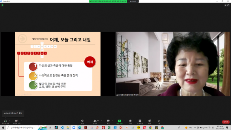Click the green Share Screen button
The height and width of the screenshot is (130, 231).
pyautogui.click(x=119, y=121)
